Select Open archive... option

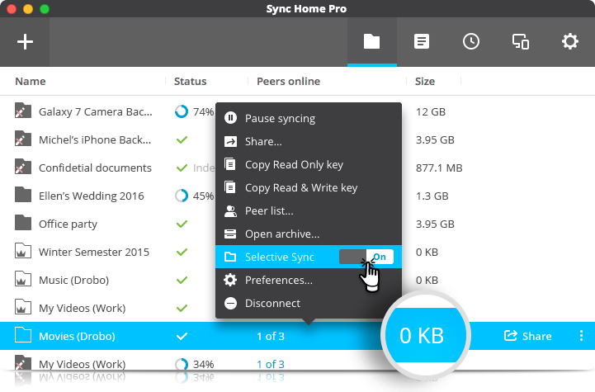pyautogui.click(x=281, y=234)
